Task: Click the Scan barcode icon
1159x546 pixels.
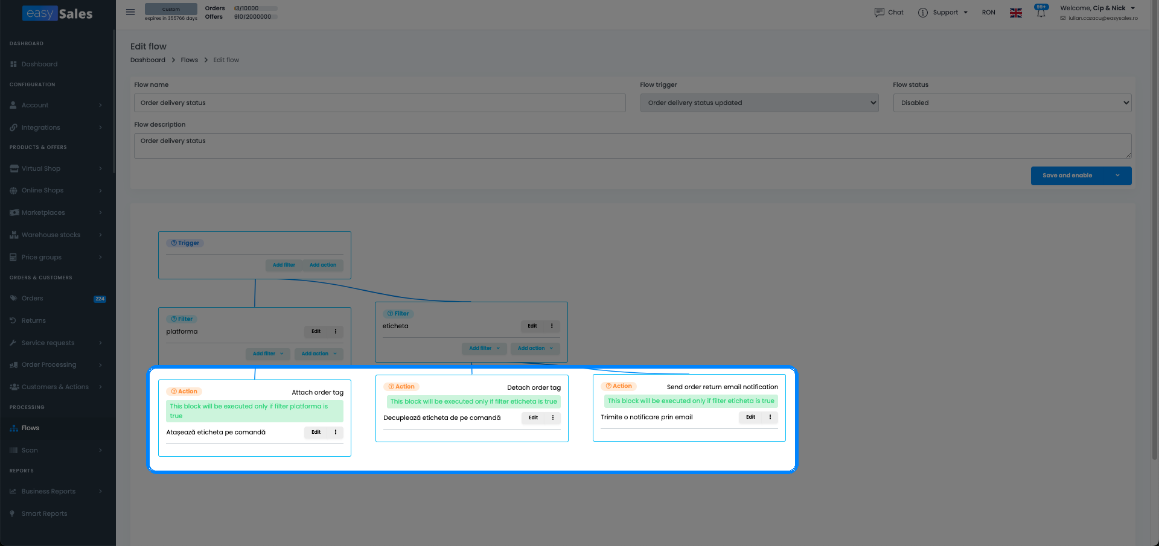Action: pos(14,450)
